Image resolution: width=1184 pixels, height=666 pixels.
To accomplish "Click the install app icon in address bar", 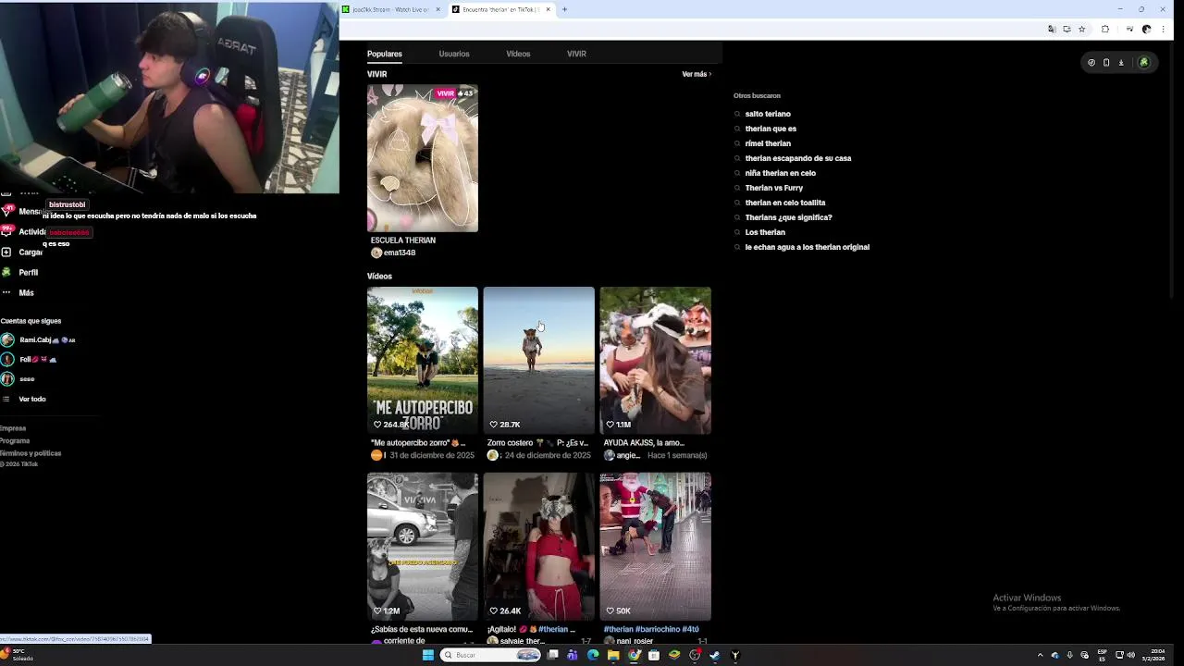I will click(x=1067, y=30).
